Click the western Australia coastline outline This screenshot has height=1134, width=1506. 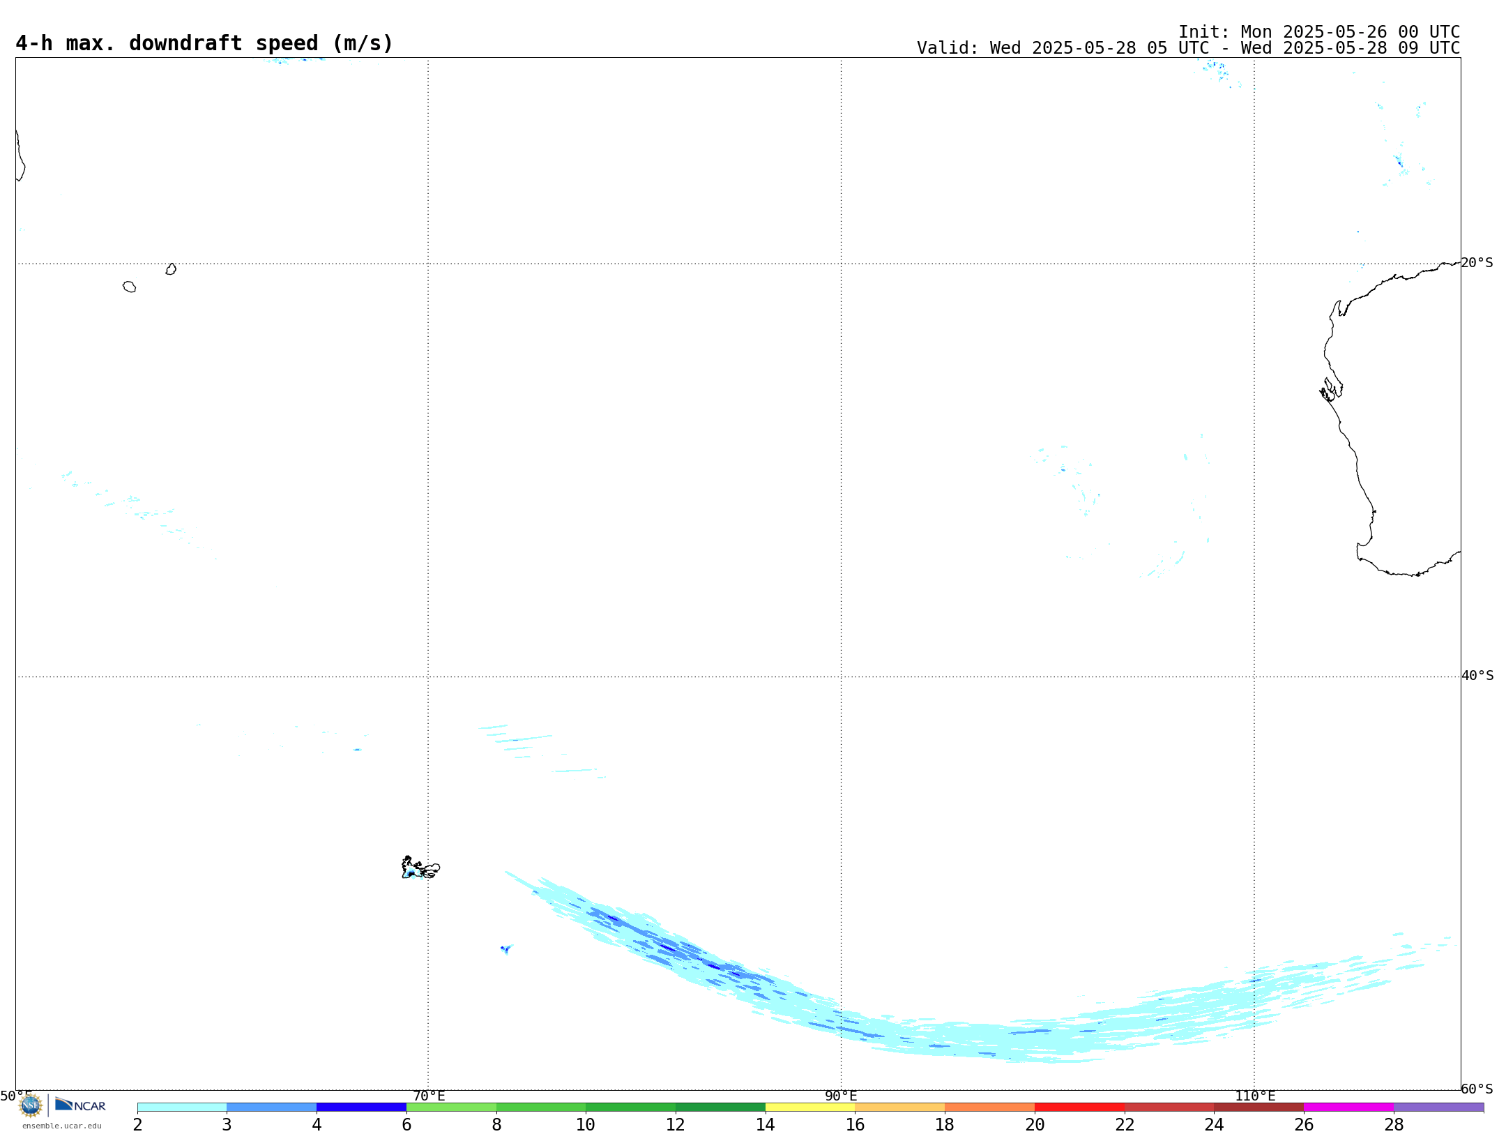(1390, 418)
